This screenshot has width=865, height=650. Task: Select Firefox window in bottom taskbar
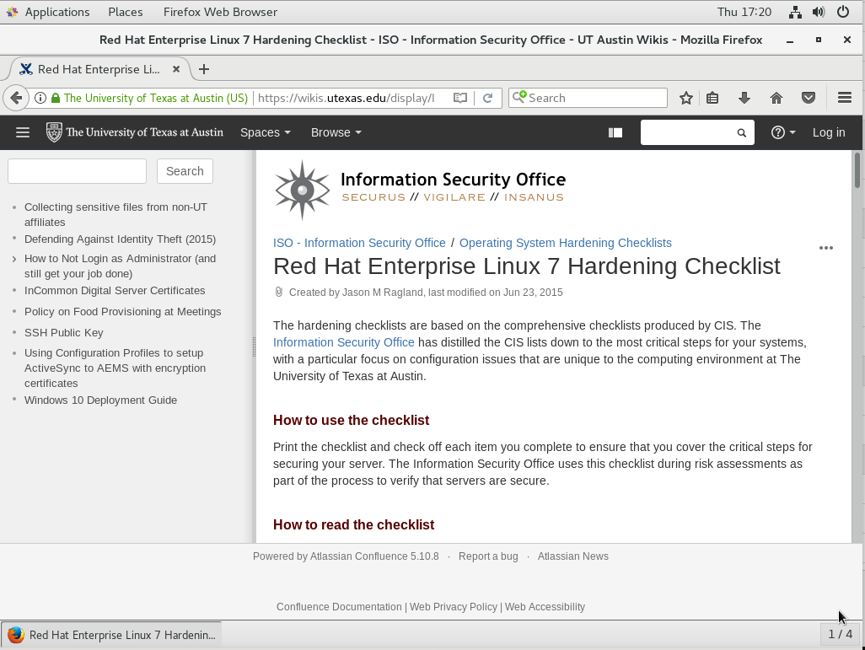[111, 635]
